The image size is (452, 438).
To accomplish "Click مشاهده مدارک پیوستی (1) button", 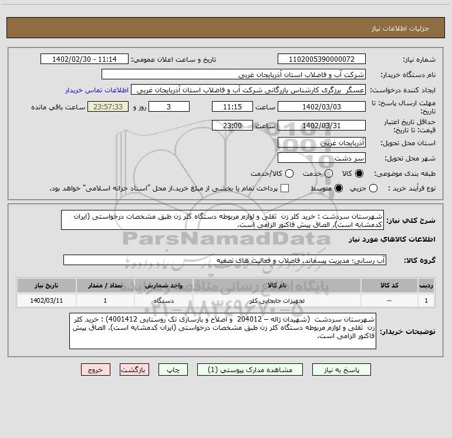I will point(250,370).
